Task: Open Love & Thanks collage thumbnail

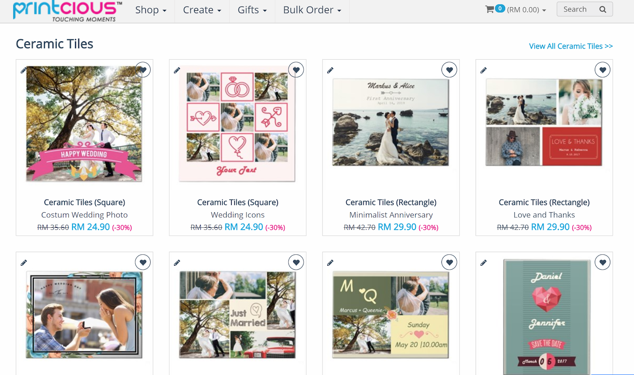Action: pyautogui.click(x=544, y=122)
